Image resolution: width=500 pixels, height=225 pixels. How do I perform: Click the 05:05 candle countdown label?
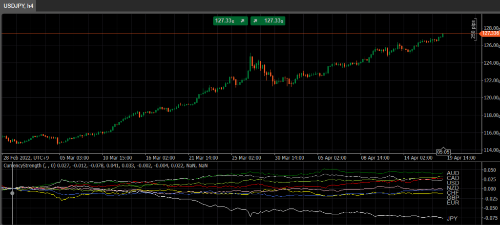(443, 151)
